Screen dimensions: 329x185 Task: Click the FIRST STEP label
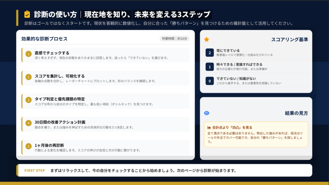[35, 171]
